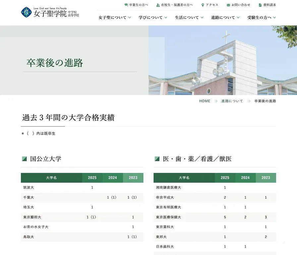Click the 2025 header in the 医・歯・薬 table
The image size is (297, 255).
(x=225, y=178)
